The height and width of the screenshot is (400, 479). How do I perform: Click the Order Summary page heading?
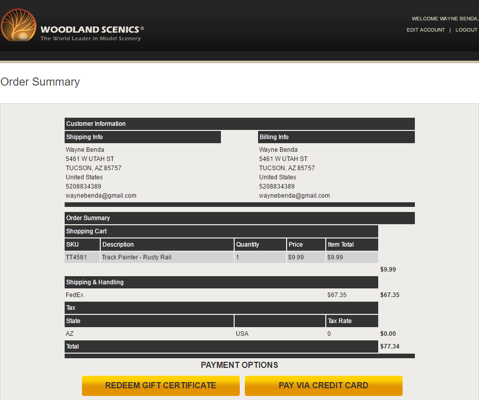tap(40, 82)
